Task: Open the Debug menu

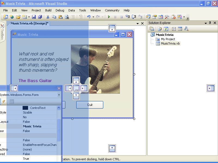Action: tap(60, 10)
